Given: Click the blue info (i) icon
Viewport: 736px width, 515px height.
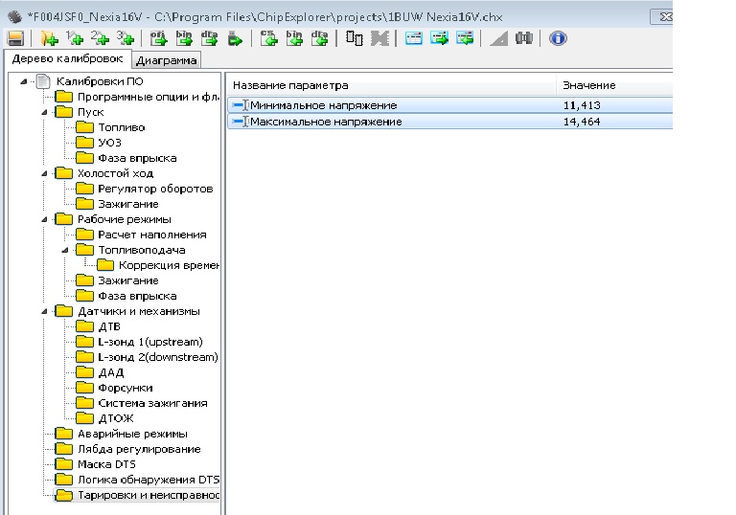Looking at the screenshot, I should [x=558, y=39].
